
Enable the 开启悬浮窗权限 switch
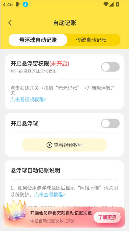tap(110, 67)
